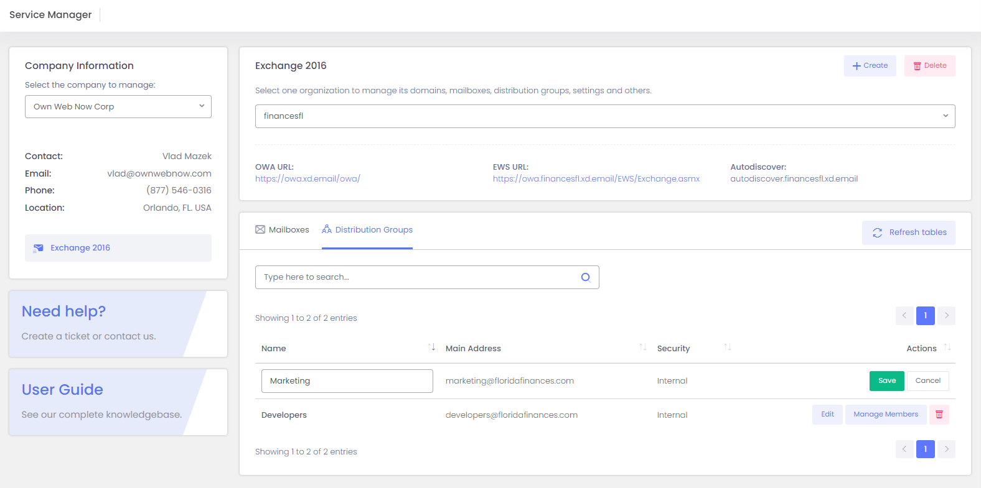Viewport: 981px width, 488px height.
Task: Open the OWA URL link
Action: [x=307, y=179]
